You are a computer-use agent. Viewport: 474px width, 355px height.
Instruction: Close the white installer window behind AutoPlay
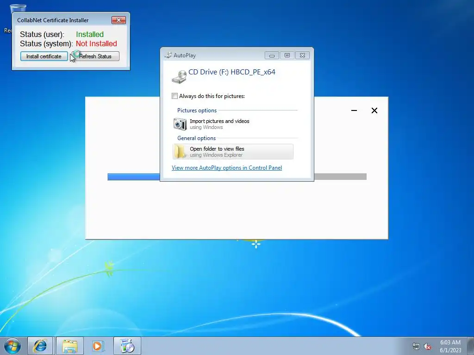(374, 110)
